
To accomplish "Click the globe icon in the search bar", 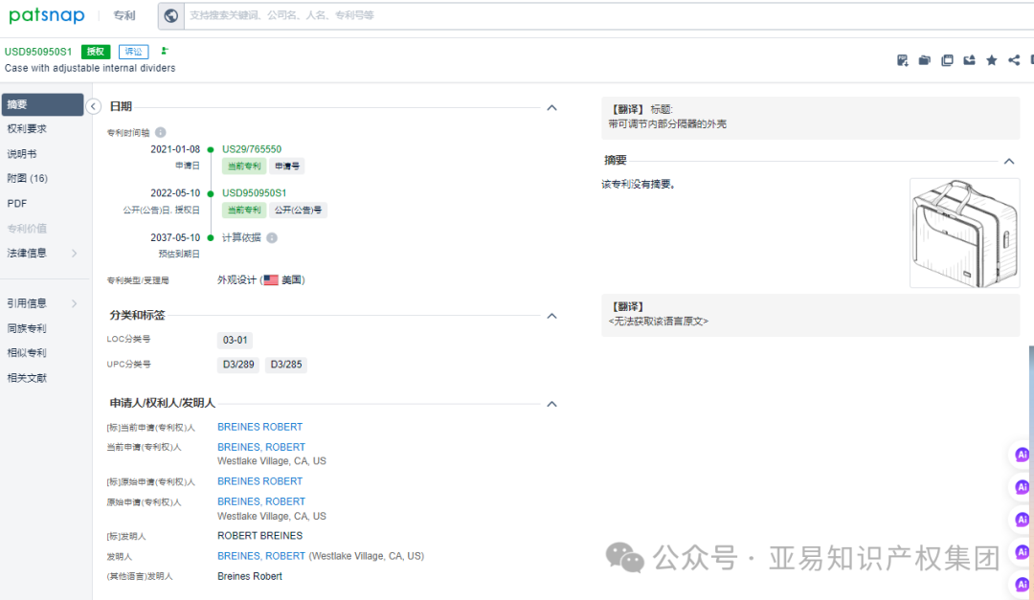I will tap(170, 15).
